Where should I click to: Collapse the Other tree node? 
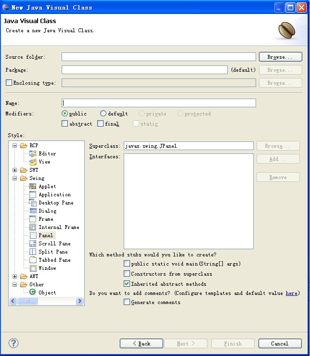coord(15,284)
